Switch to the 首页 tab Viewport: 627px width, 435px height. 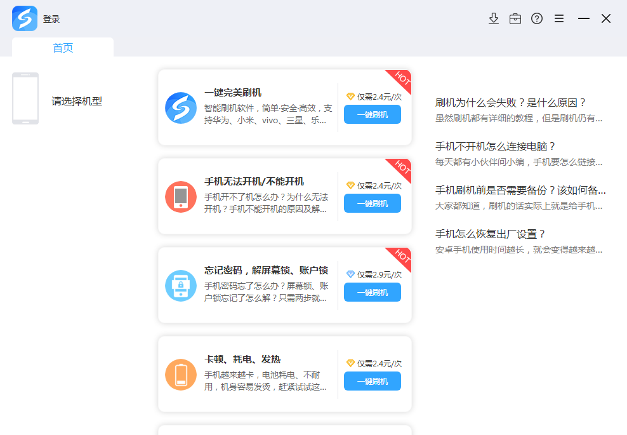62,47
